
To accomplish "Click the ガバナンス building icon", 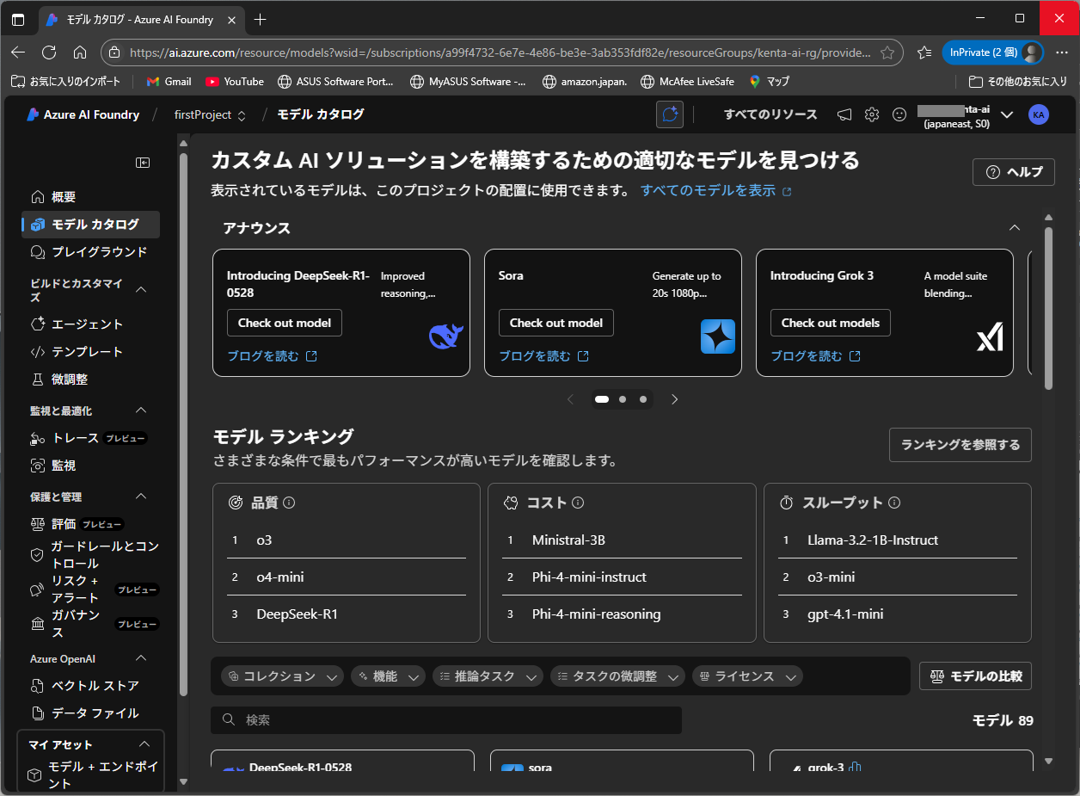I will [x=38, y=624].
